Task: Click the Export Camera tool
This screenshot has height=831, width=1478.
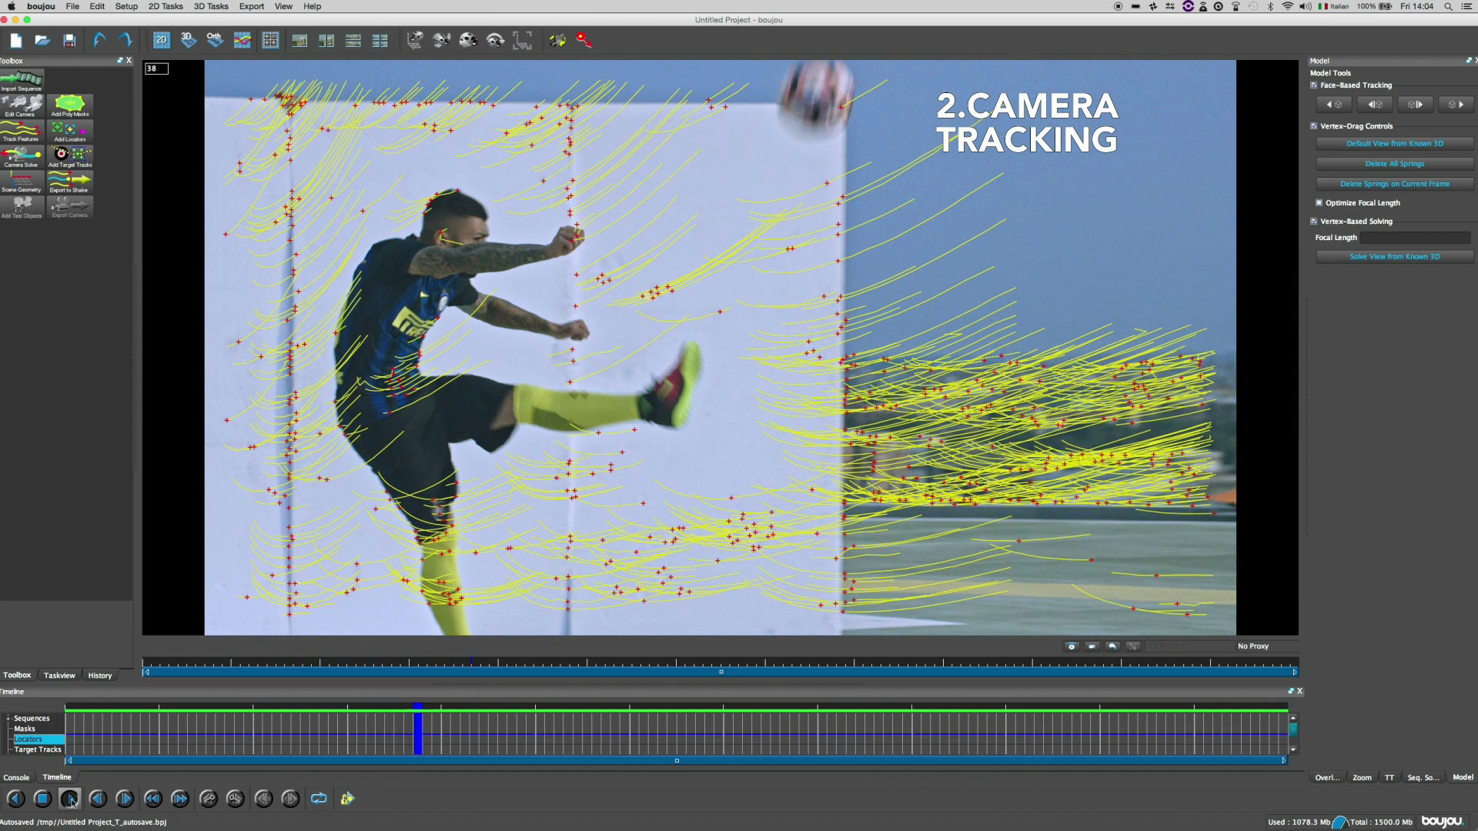Action: (x=70, y=208)
